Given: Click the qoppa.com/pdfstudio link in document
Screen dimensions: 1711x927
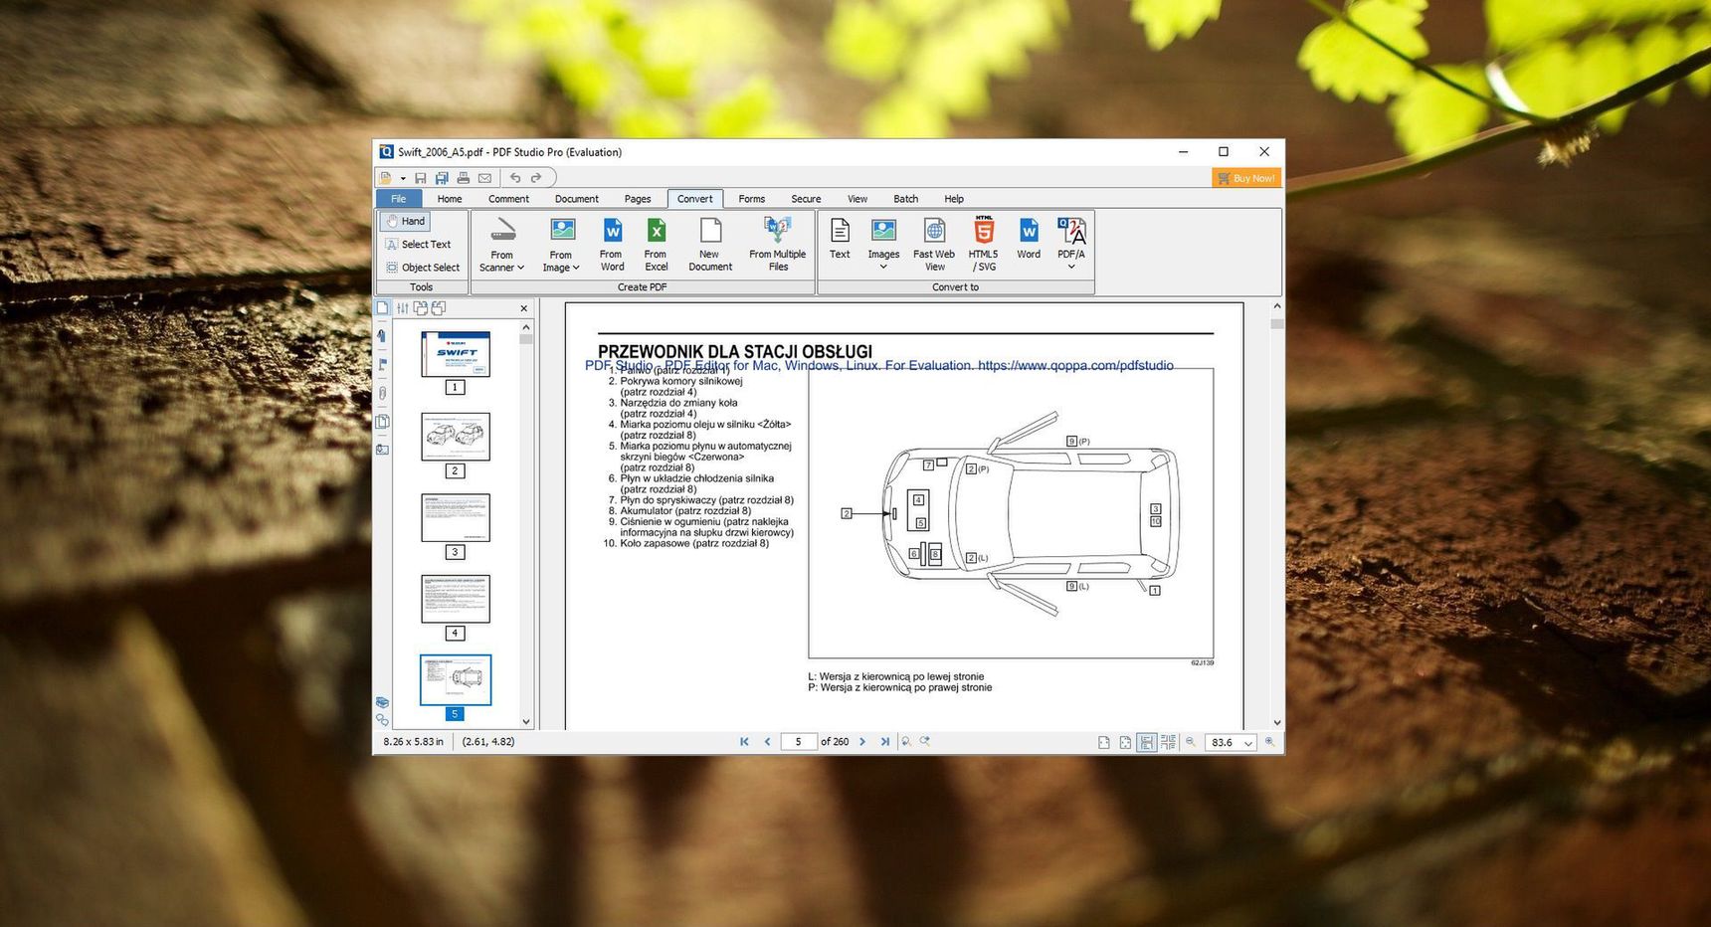Looking at the screenshot, I should coord(1075,365).
